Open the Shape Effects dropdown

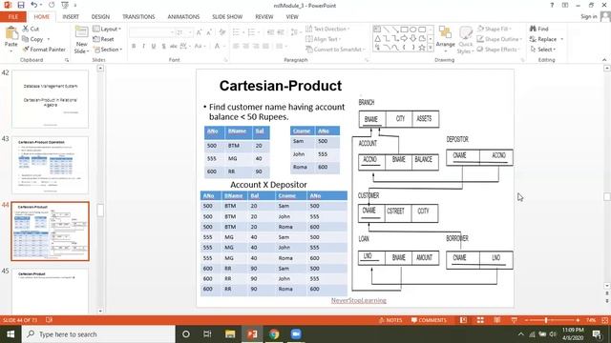click(x=498, y=50)
